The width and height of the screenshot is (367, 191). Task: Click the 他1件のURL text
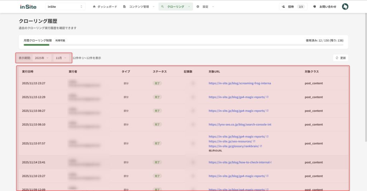215,151
